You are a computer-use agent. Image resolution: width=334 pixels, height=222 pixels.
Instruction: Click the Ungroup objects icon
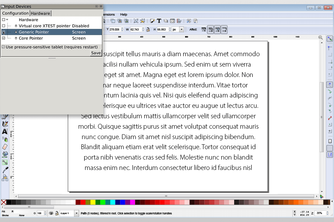click(x=143, y=21)
